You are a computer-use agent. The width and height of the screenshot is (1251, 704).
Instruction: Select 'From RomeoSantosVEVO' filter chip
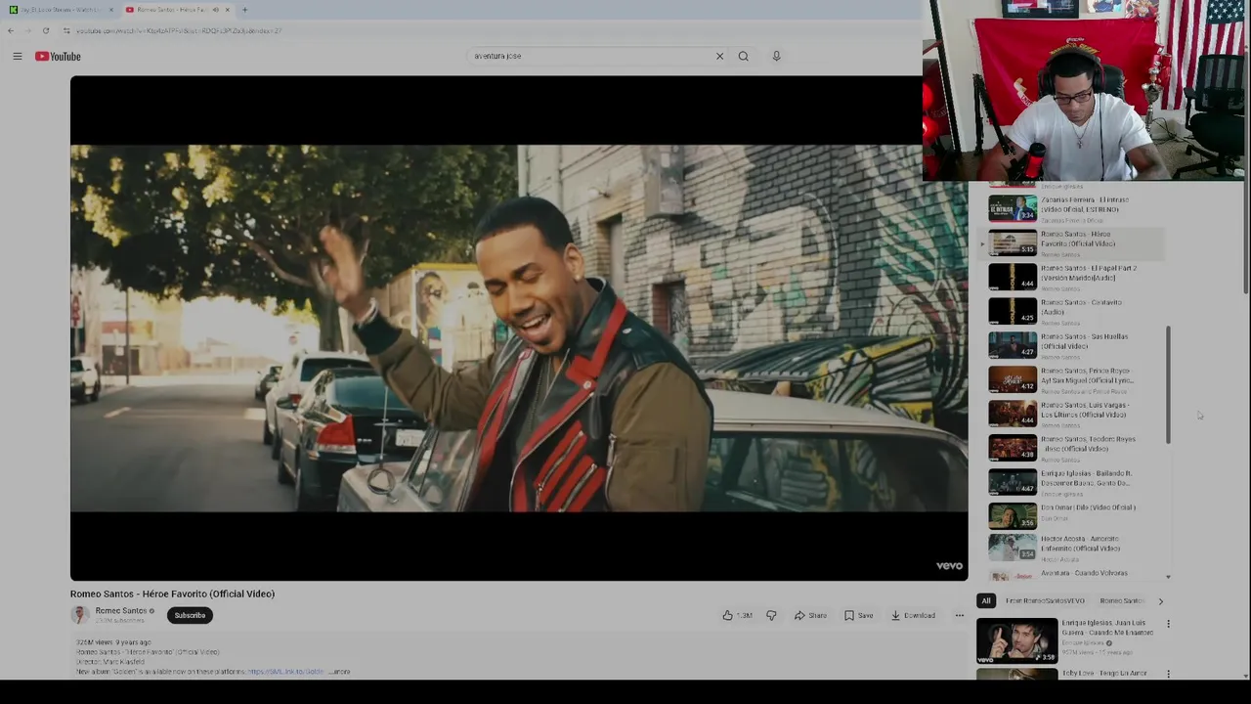pyautogui.click(x=1045, y=601)
